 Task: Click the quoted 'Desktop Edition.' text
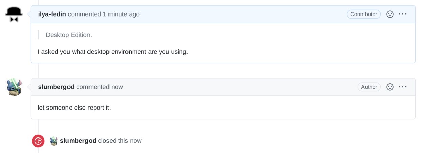[x=69, y=35]
